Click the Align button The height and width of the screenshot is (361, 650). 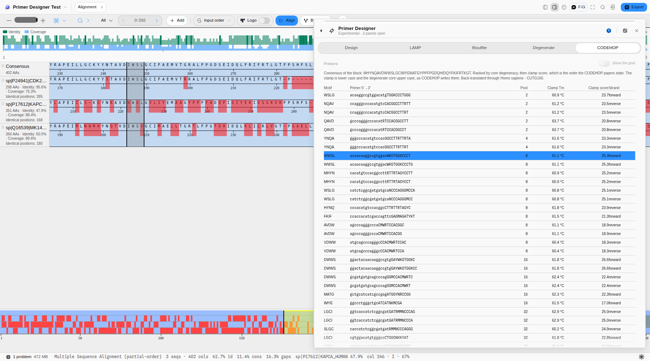point(287,21)
